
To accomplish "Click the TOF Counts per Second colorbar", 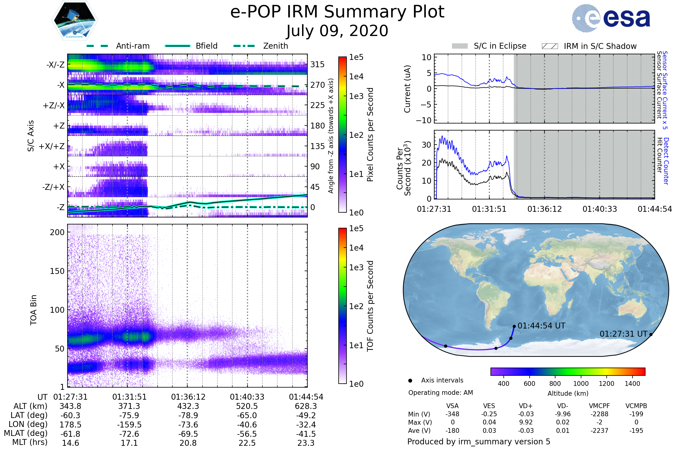I will click(x=342, y=306).
